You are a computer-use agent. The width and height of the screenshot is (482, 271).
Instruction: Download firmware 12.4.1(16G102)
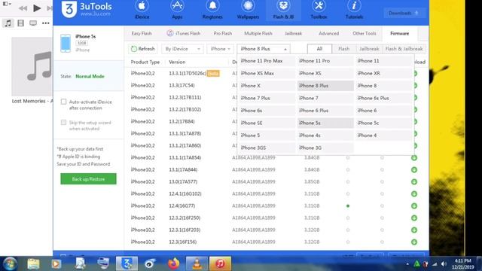click(x=414, y=194)
